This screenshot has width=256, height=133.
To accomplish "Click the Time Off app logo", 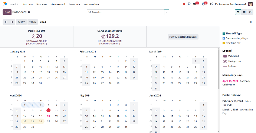I will tap(5, 4).
